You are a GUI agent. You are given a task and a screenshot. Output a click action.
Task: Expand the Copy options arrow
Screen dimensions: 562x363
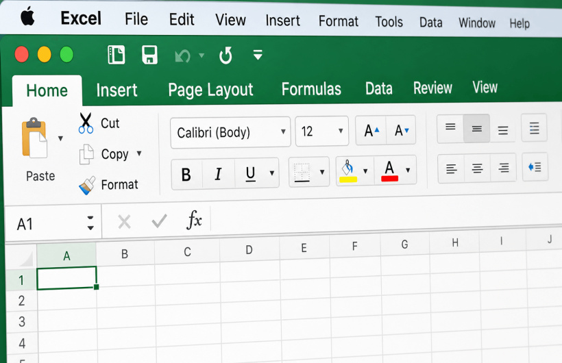pos(139,153)
